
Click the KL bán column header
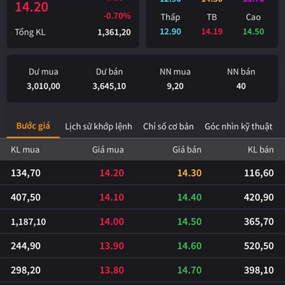pos(261,150)
